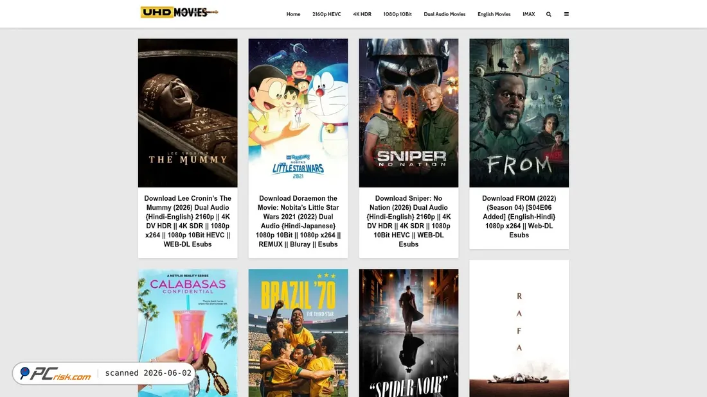Open the 2160p HEVC category
This screenshot has height=397, width=707.
click(327, 14)
